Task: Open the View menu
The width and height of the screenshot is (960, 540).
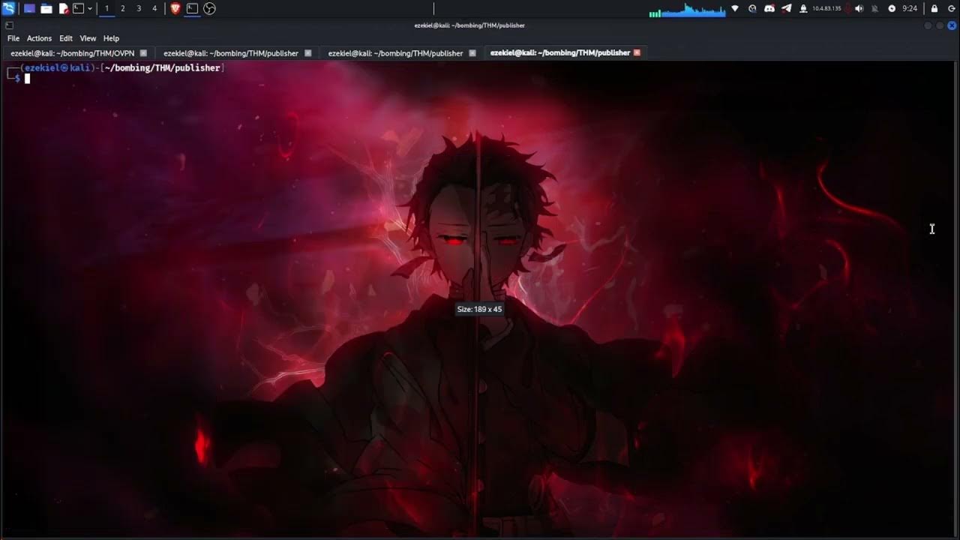Action: (x=88, y=38)
